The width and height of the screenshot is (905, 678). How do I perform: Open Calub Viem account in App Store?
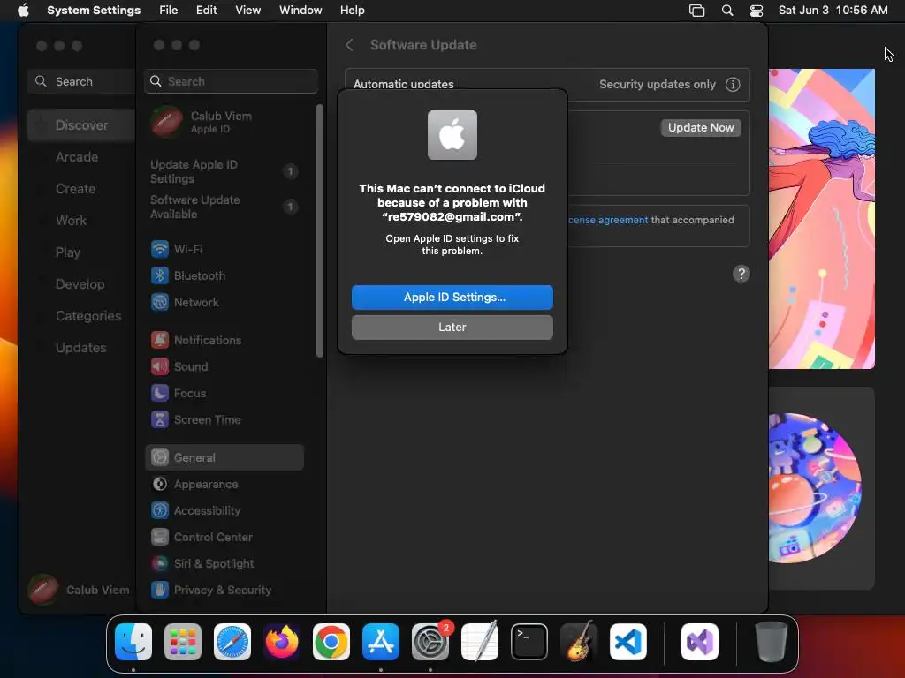(x=79, y=590)
